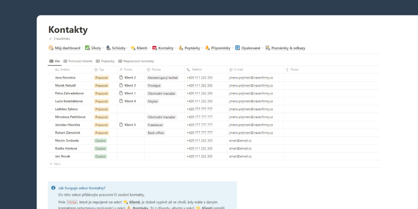Click the Osobní tag for Martin Svoboda
This screenshot has width=418, height=209.
(101, 140)
